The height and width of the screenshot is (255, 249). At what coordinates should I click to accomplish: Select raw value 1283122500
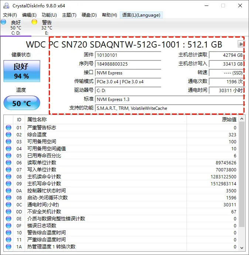click(x=224, y=177)
